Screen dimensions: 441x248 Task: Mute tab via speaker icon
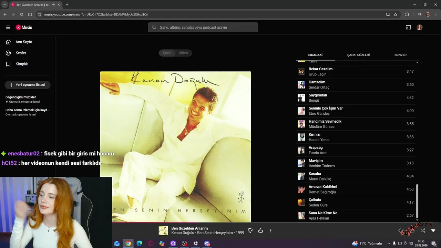[53, 5]
